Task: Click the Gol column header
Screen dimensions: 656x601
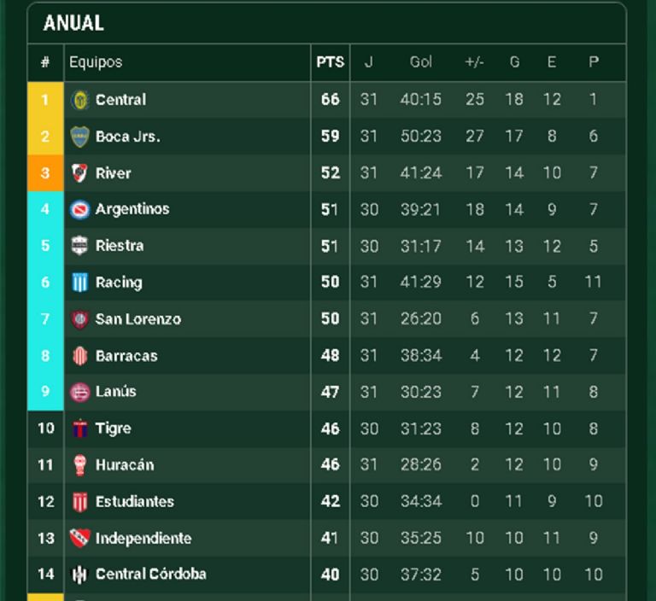Action: 421,62
